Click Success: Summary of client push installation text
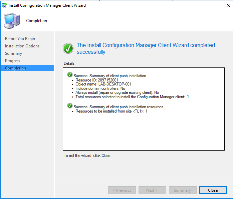The image size is (233, 199). (110, 76)
